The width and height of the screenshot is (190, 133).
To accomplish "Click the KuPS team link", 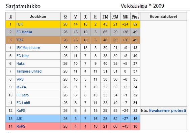I will [x=21, y=110].
